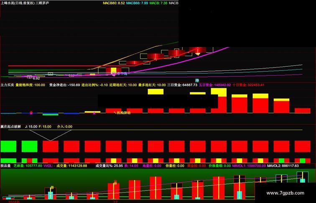The width and height of the screenshot is (316, 203).
Task: Click the small green bar below the zero line
Action: click(x=51, y=114)
